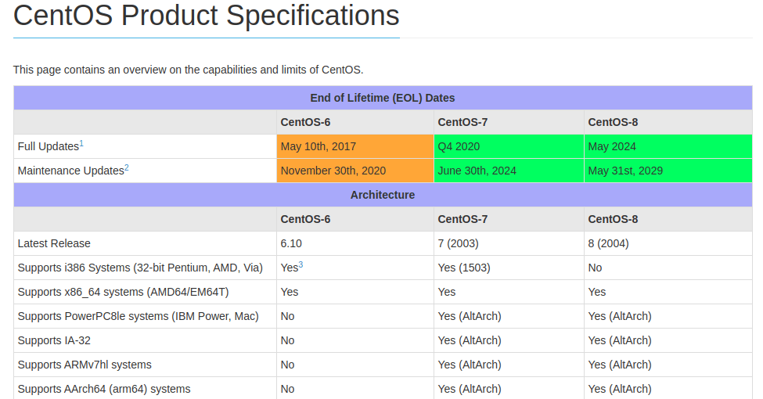Viewport: 763px width, 399px height.
Task: Select the orange November 30th, 2020 cell
Action: tap(355, 171)
